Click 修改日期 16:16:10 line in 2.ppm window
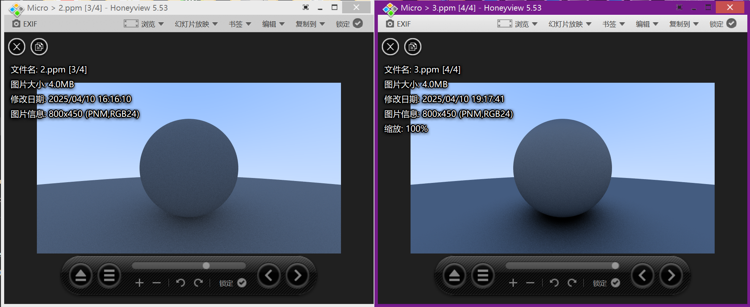The width and height of the screenshot is (750, 307). [71, 99]
